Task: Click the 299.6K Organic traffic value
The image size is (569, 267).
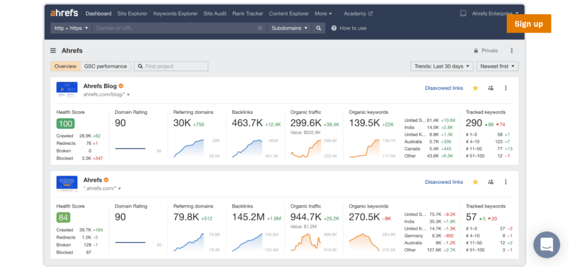Action: pos(306,123)
